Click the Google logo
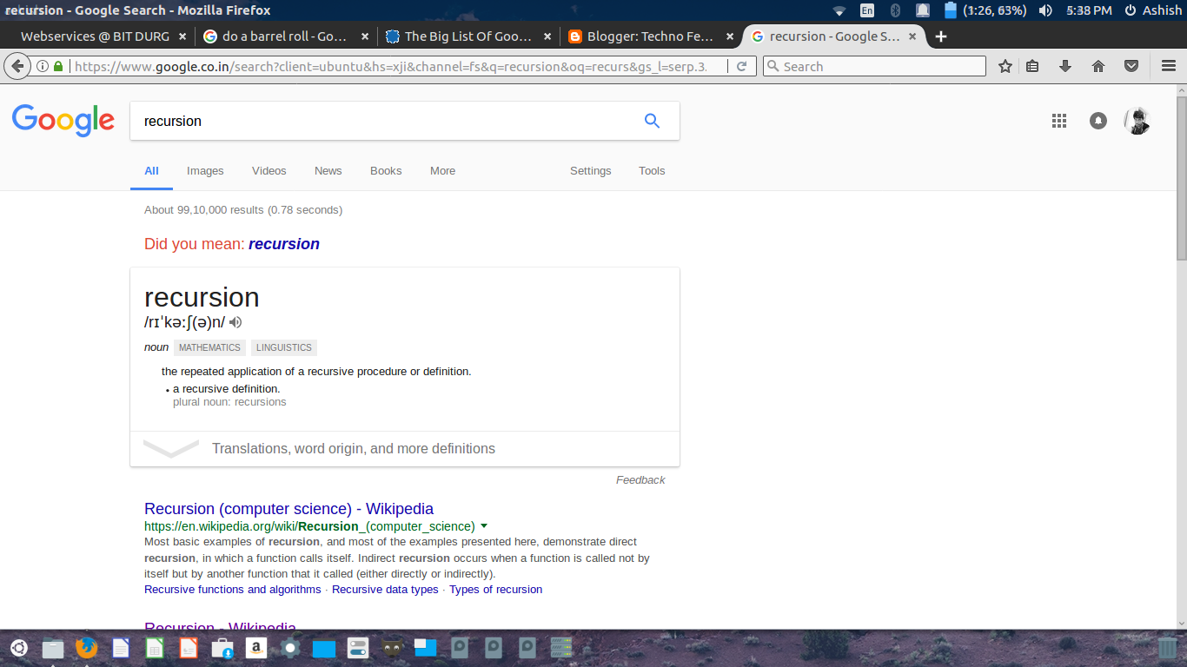1187x667 pixels. coord(63,121)
